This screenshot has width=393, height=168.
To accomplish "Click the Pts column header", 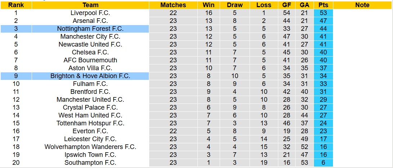I will [x=323, y=5].
